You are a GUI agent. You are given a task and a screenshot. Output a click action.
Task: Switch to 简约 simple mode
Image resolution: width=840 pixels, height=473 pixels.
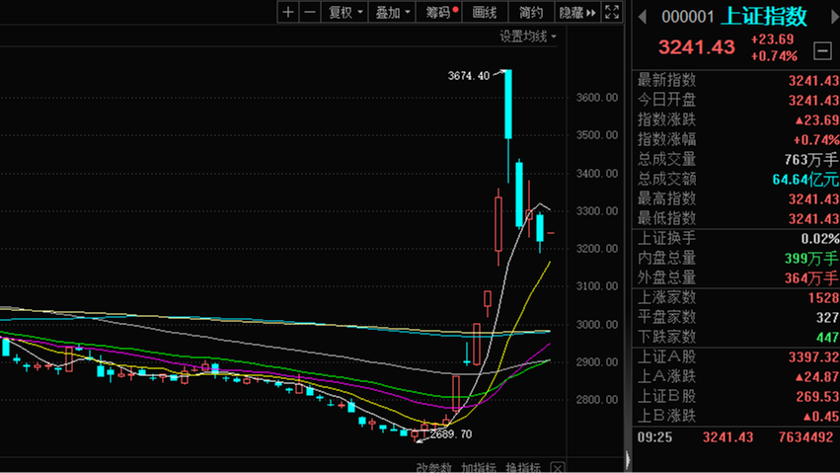coord(531,12)
